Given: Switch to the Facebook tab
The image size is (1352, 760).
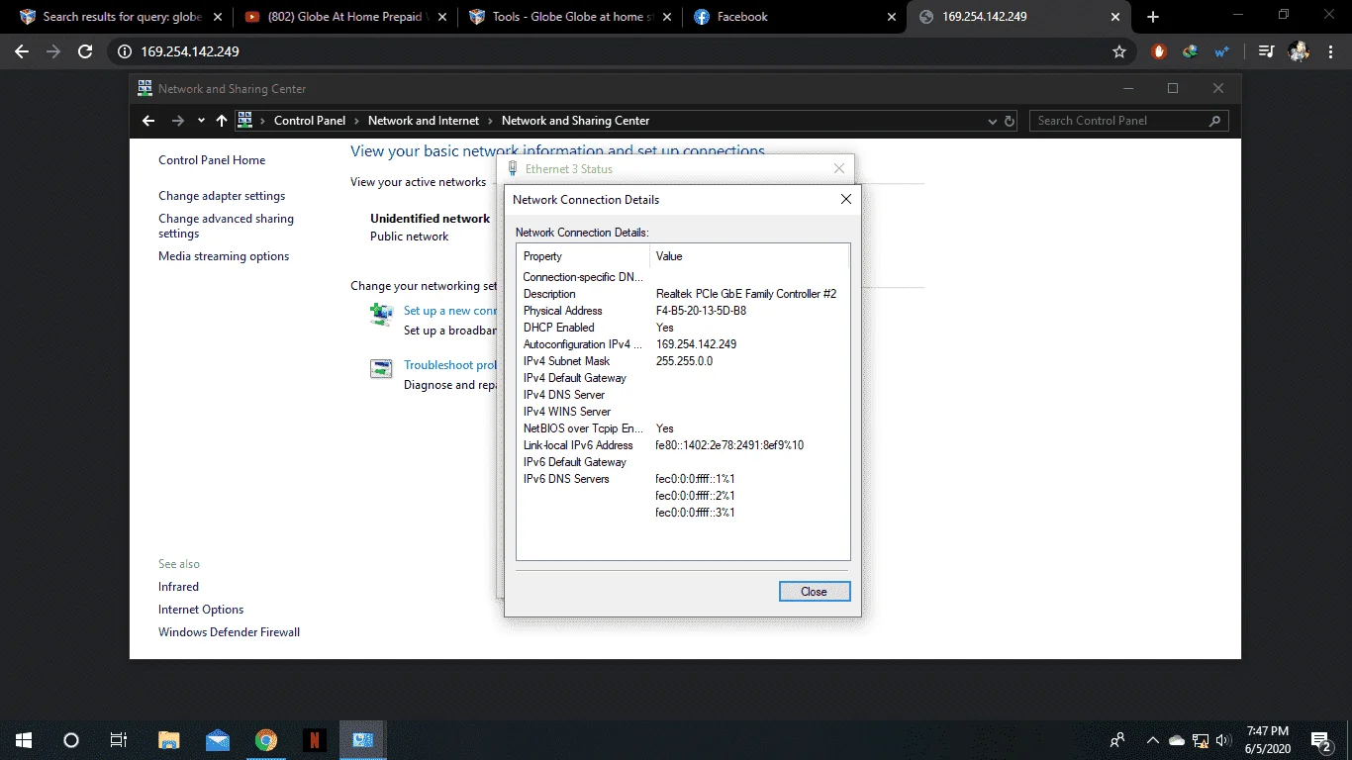Looking at the screenshot, I should tap(794, 17).
